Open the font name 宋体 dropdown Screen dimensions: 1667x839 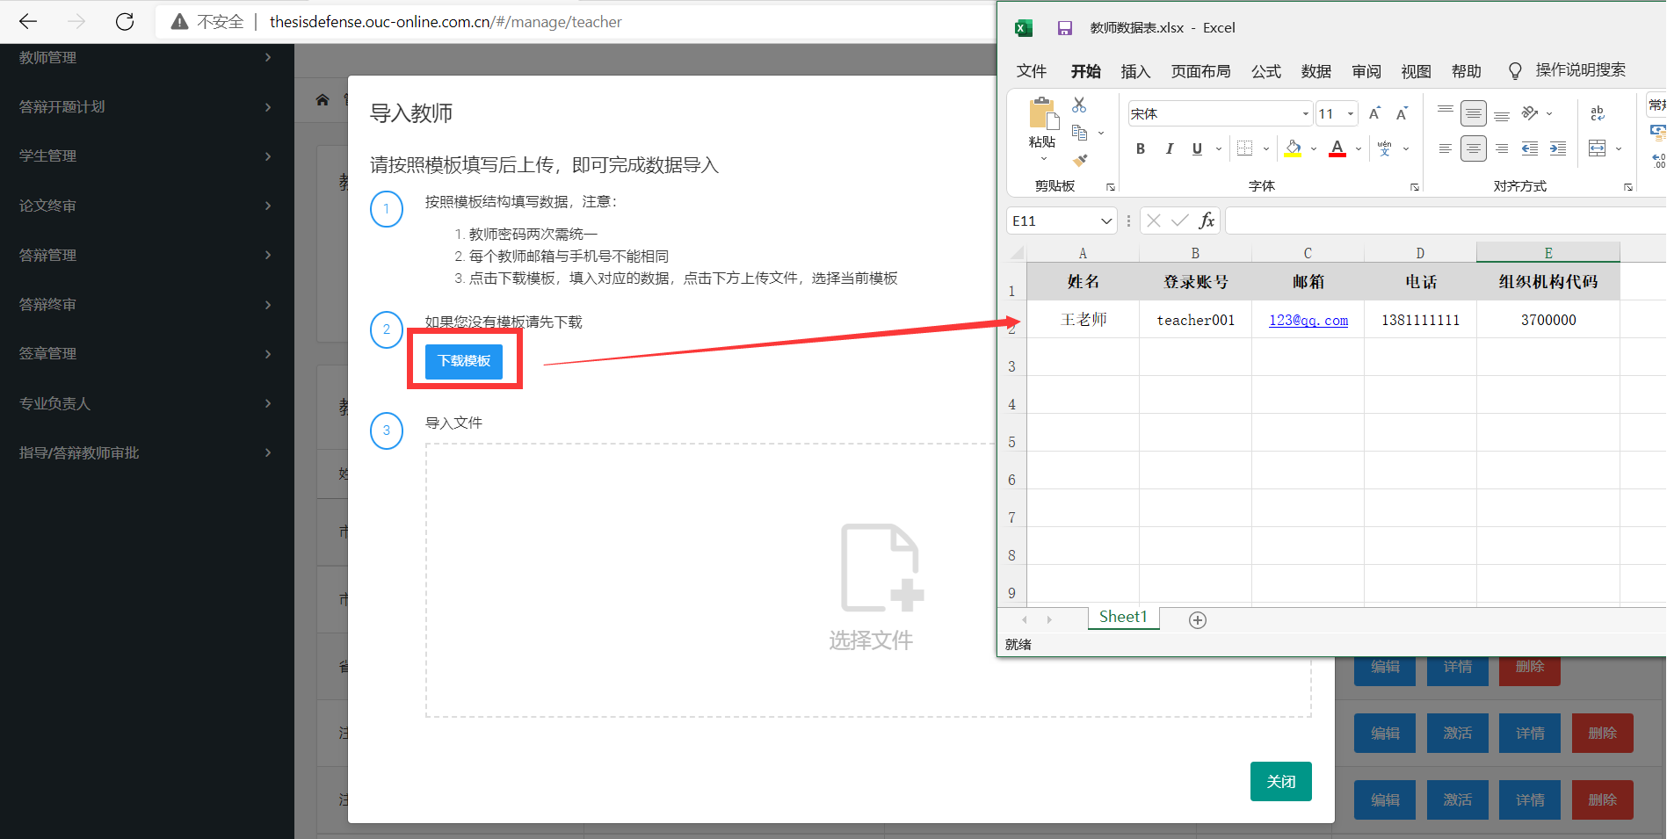coord(1306,113)
